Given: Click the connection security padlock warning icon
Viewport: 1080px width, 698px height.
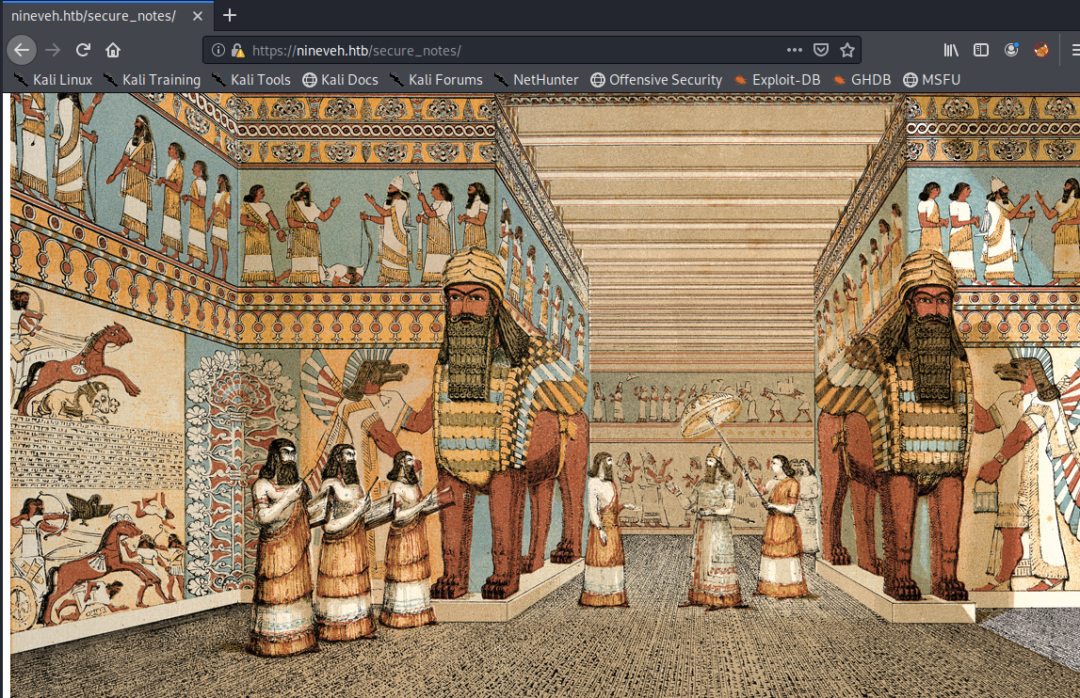Looking at the screenshot, I should [x=237, y=50].
